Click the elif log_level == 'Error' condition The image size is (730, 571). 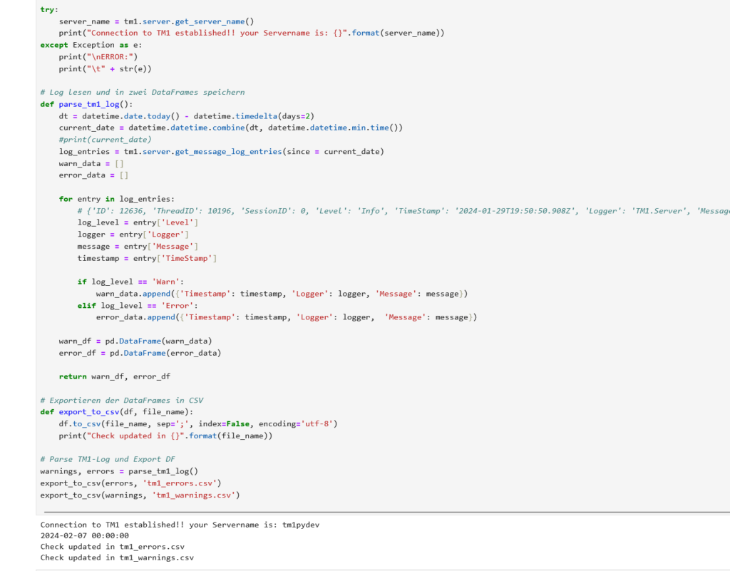[x=133, y=305]
